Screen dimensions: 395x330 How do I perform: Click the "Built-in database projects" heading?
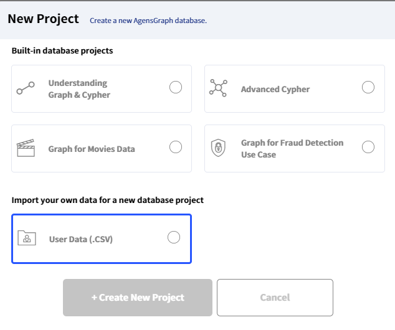(62, 50)
